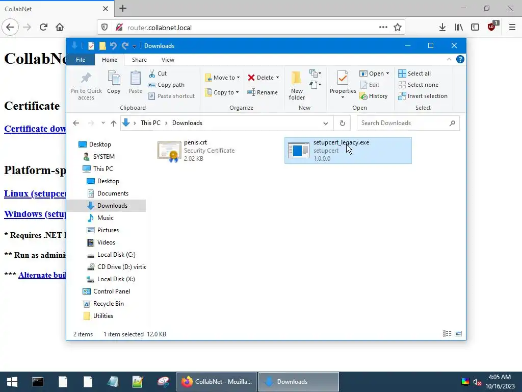Select the setupcert_legacy.exe file
The image size is (522, 392).
[348, 151]
